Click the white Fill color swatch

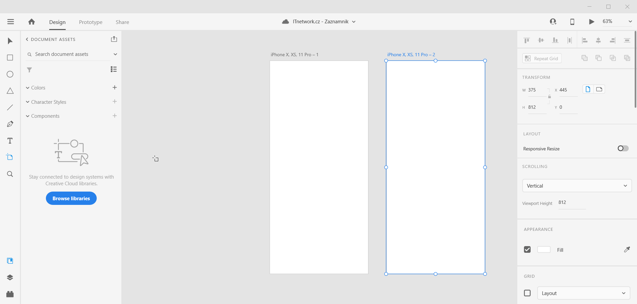(x=544, y=249)
